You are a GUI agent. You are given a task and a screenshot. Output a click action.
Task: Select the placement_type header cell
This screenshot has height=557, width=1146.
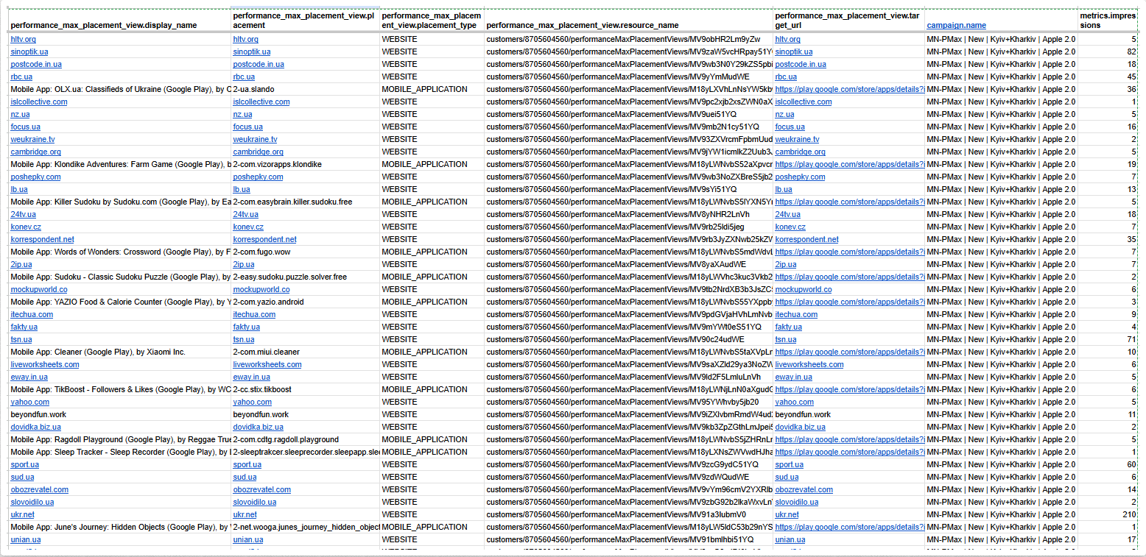(431, 20)
